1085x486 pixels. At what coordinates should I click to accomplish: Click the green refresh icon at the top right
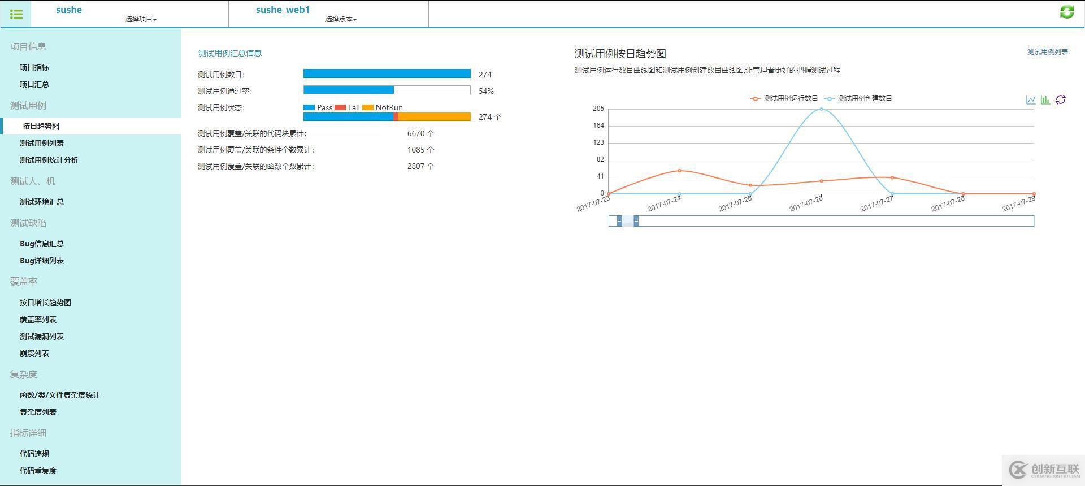point(1067,12)
